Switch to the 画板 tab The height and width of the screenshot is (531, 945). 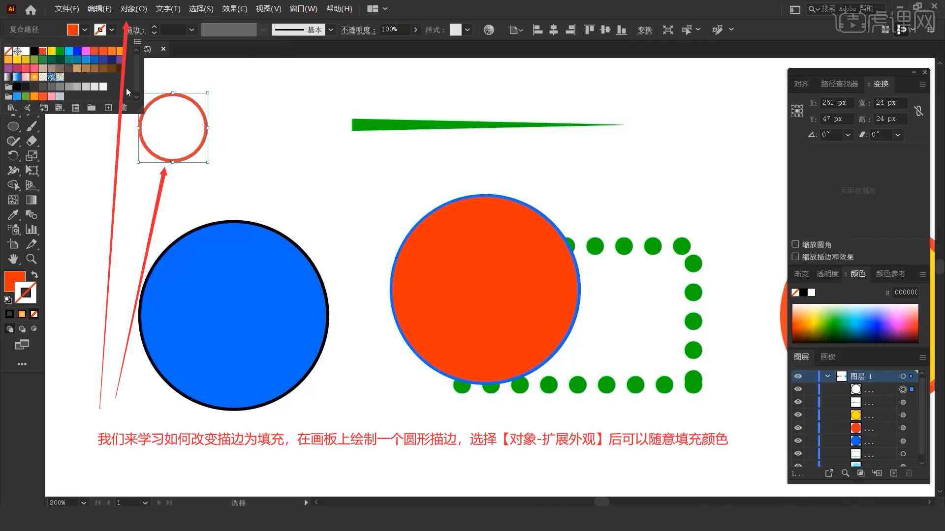pos(827,357)
